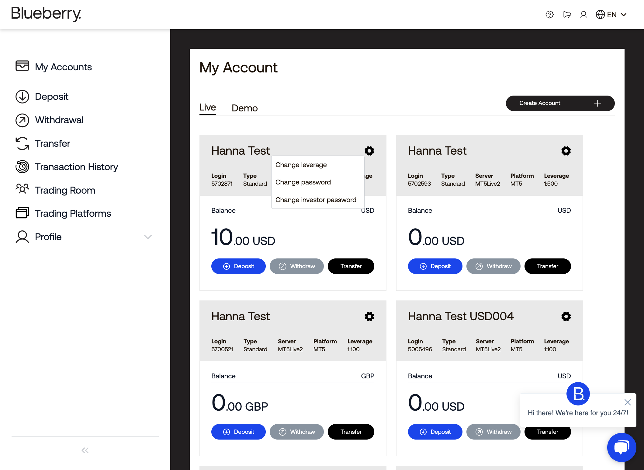Open settings gear for account 5702871

coord(369,151)
